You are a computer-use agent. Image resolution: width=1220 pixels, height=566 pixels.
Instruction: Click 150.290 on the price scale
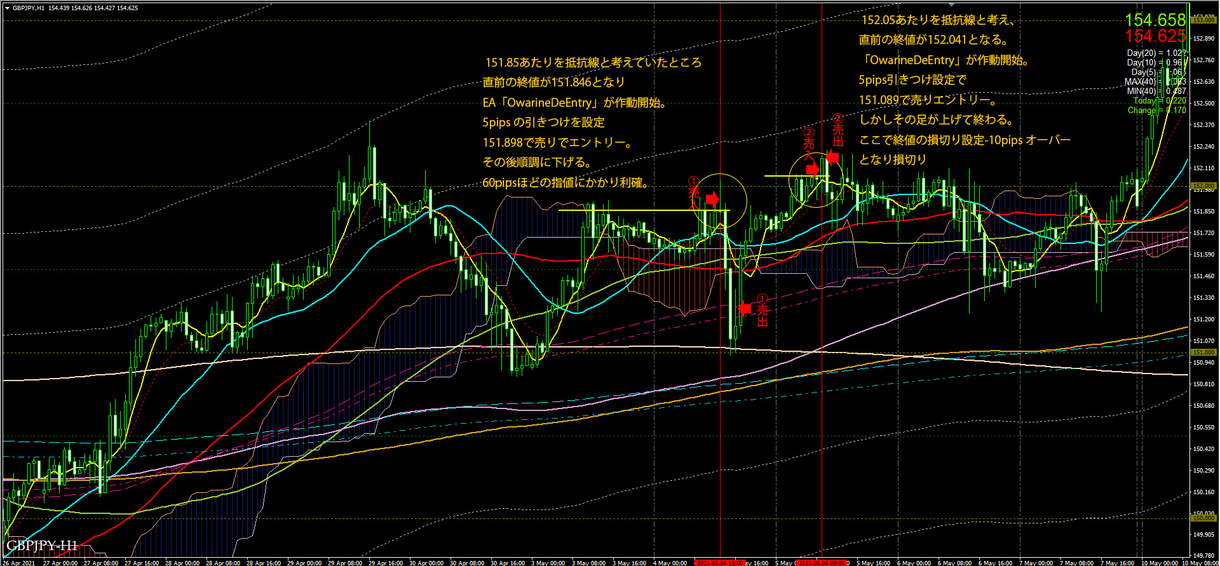coord(1204,471)
